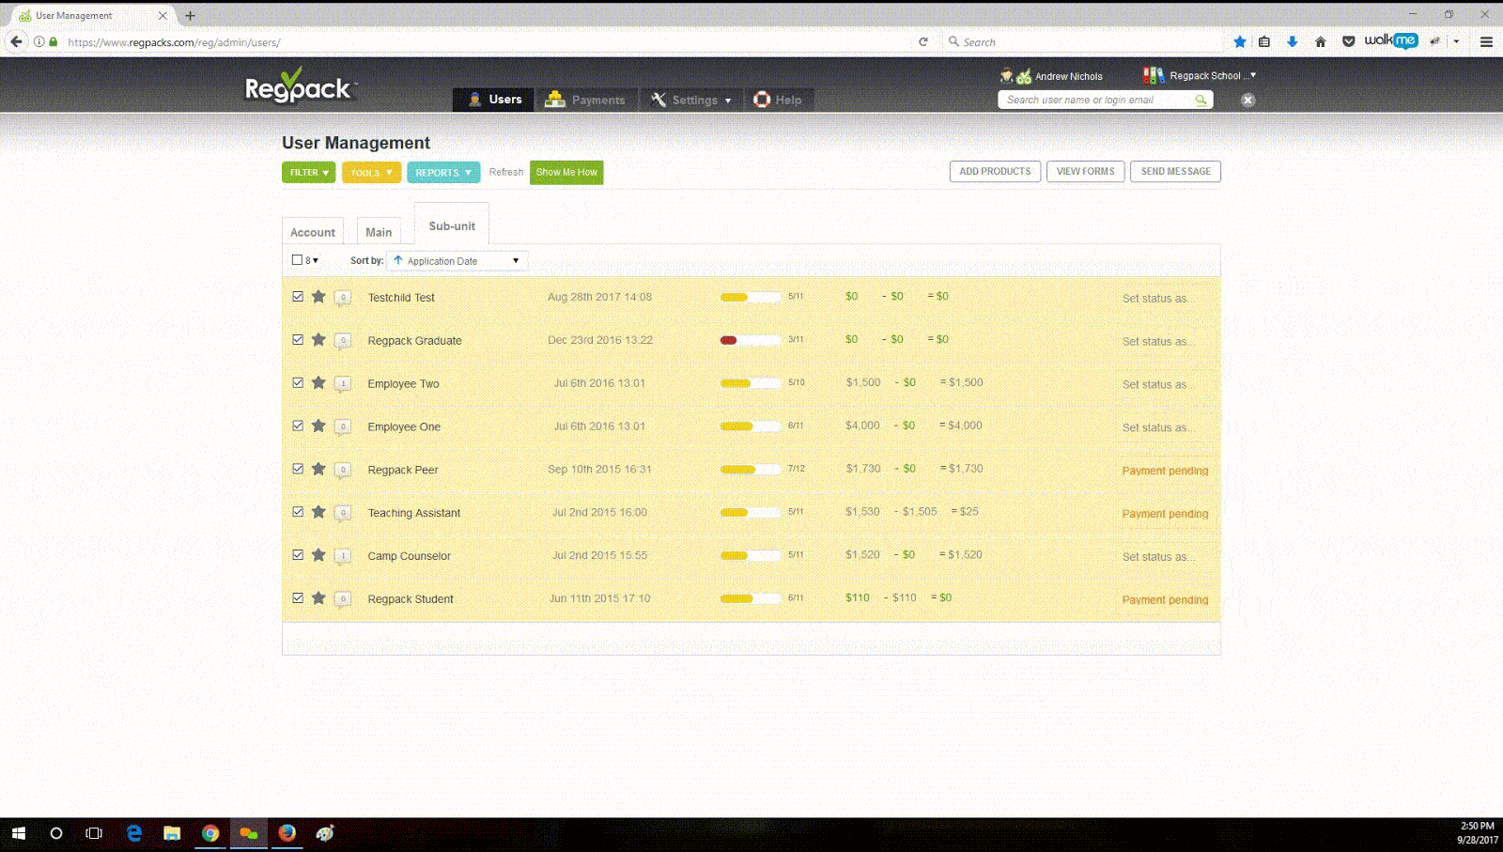The width and height of the screenshot is (1503, 852).
Task: Click the ADD PRODUCTS button
Action: click(995, 172)
